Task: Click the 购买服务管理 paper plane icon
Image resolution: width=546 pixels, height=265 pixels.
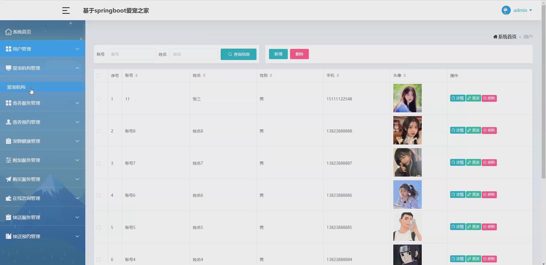Action: 9,179
